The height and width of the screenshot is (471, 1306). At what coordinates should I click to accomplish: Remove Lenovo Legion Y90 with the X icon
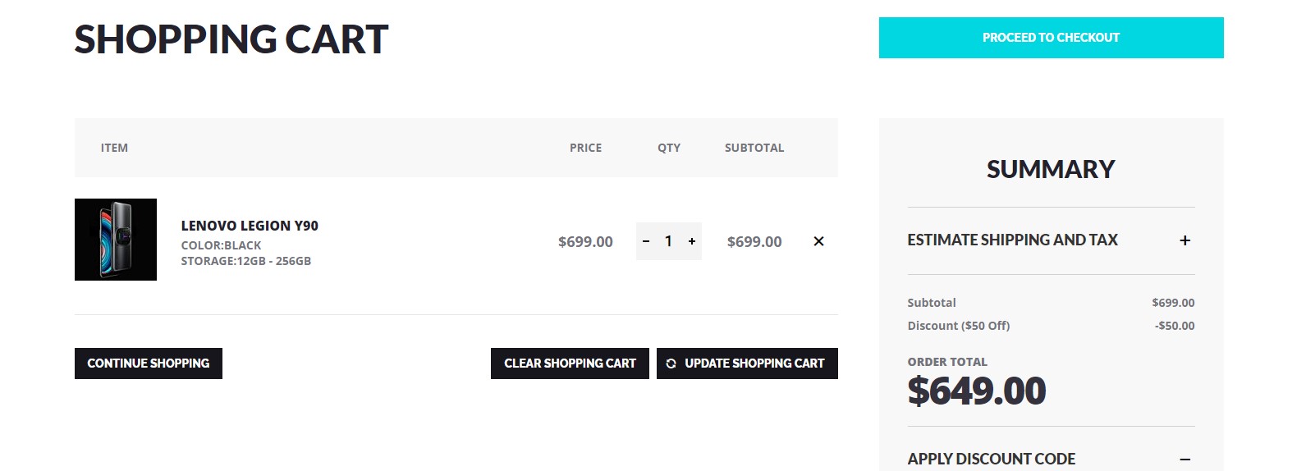point(818,241)
